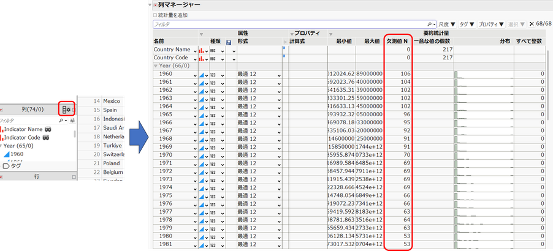Click the Poland cell in data table

click(112, 163)
